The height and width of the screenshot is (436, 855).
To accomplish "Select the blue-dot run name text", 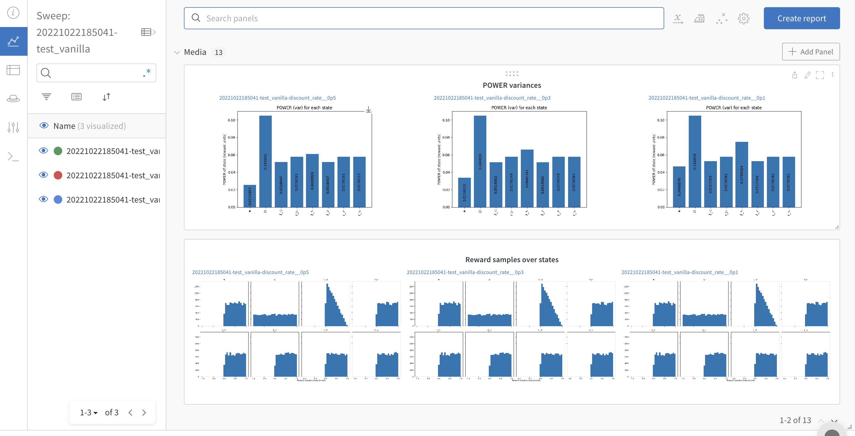I will pyautogui.click(x=113, y=199).
